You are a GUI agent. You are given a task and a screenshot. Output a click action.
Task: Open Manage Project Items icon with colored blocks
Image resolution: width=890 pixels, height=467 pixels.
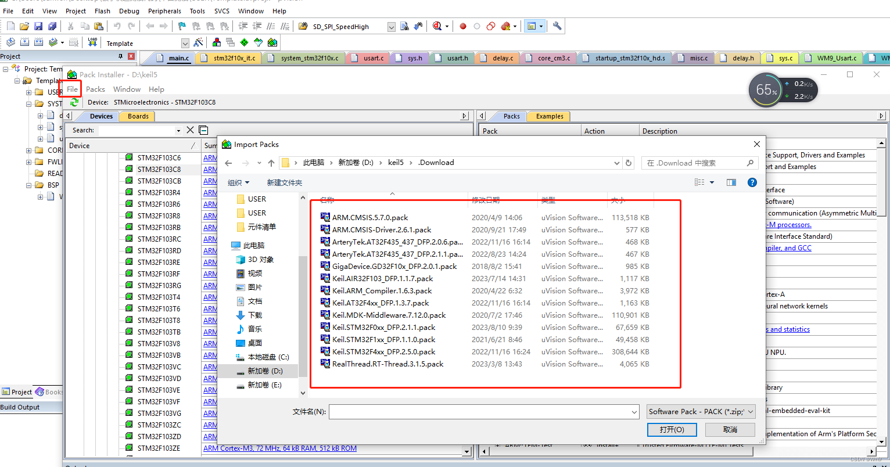click(217, 42)
